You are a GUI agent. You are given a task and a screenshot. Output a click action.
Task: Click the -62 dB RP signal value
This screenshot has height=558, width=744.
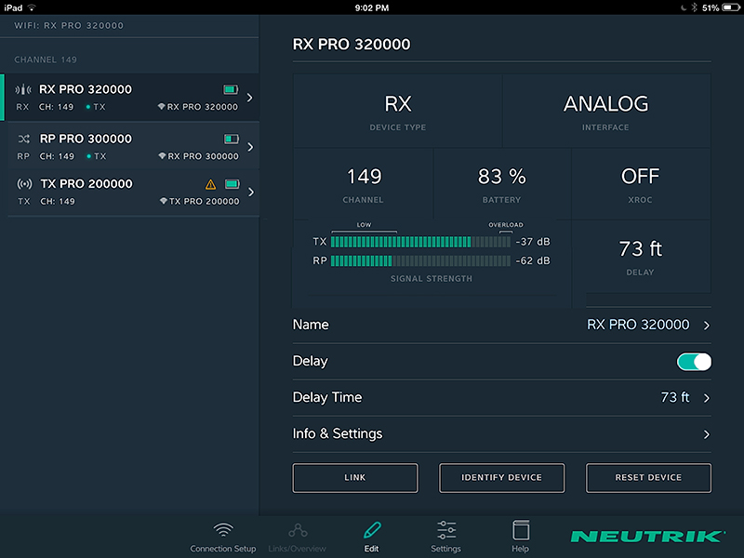[x=533, y=260]
